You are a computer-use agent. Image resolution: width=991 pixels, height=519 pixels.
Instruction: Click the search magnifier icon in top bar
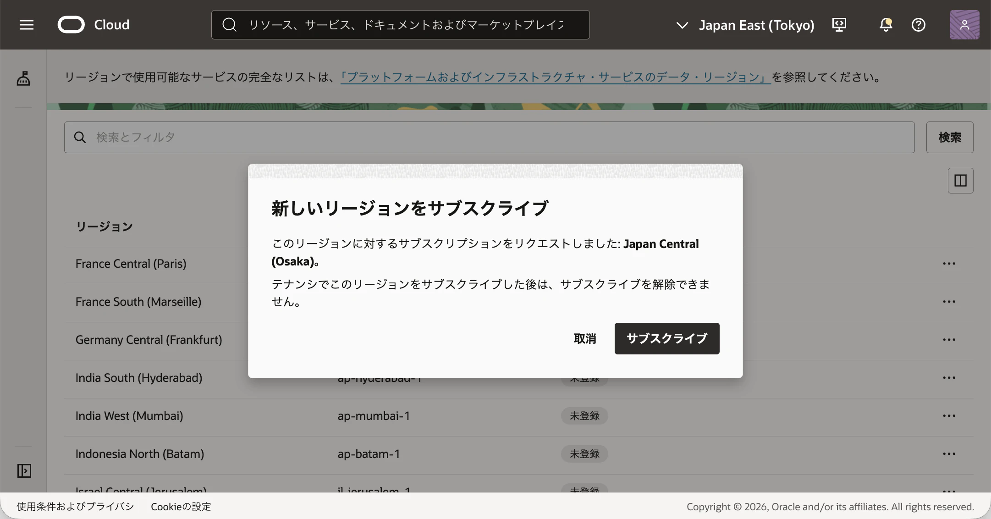pos(229,25)
